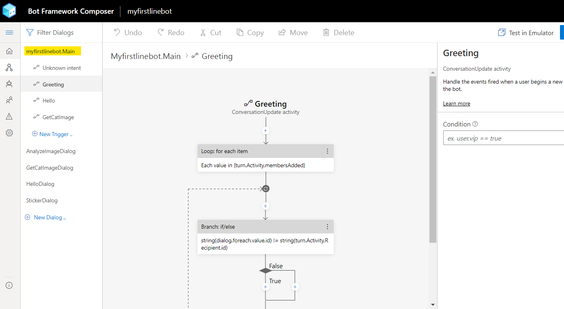Open the Notifications warning icon in sidebar

point(9,116)
